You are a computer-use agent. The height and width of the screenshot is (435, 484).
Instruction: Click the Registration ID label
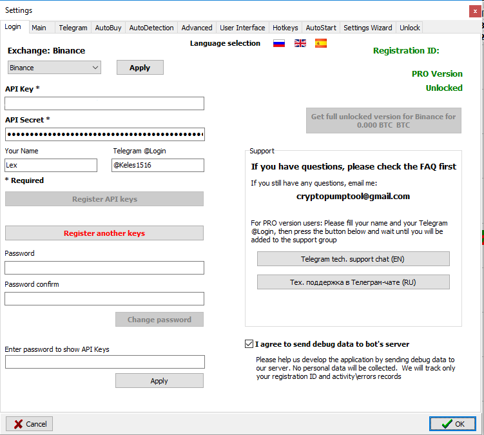406,51
